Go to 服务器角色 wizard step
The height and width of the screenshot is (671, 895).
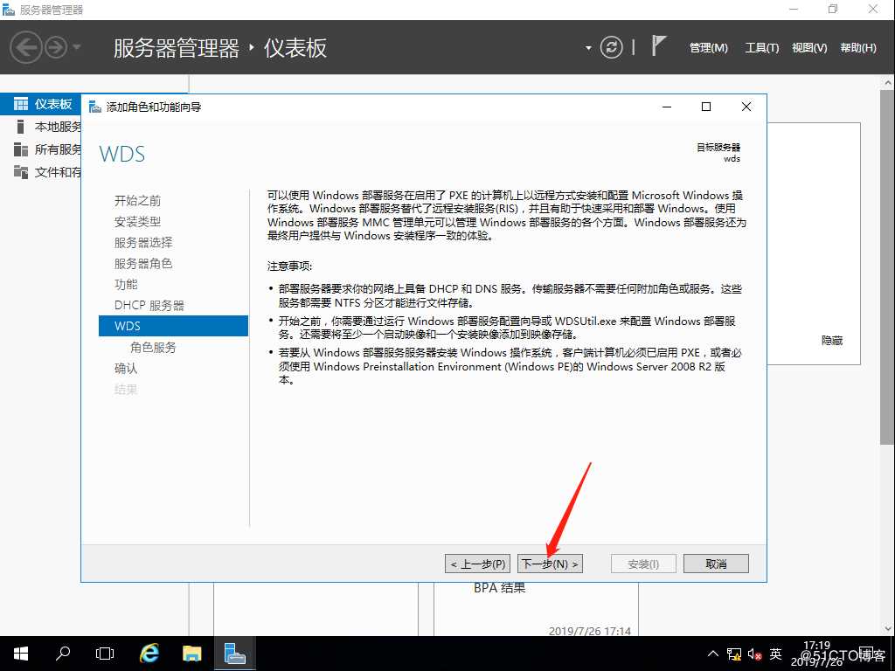click(x=143, y=264)
